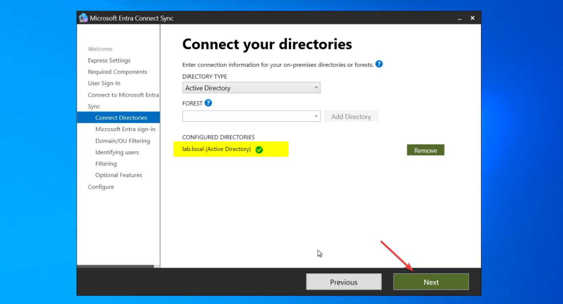This screenshot has width=563, height=304.
Task: Open the Filtering step
Action: pyautogui.click(x=106, y=164)
